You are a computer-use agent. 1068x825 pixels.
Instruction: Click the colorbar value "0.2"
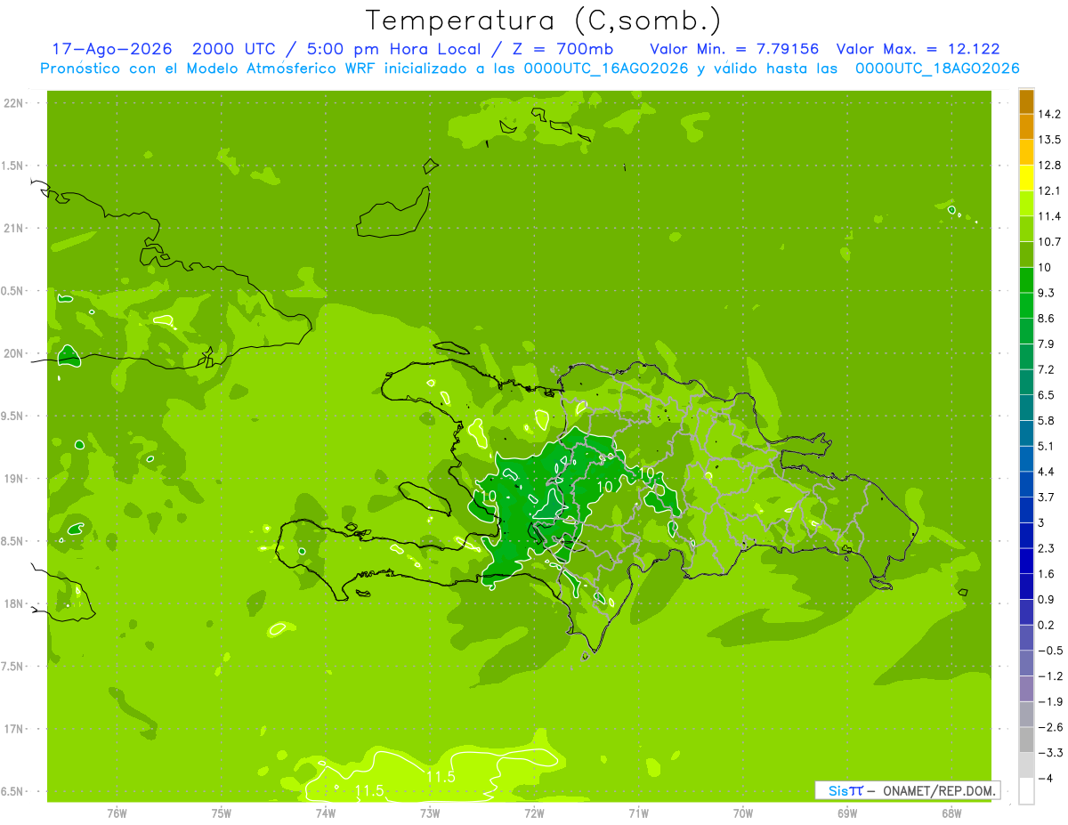(x=1047, y=625)
